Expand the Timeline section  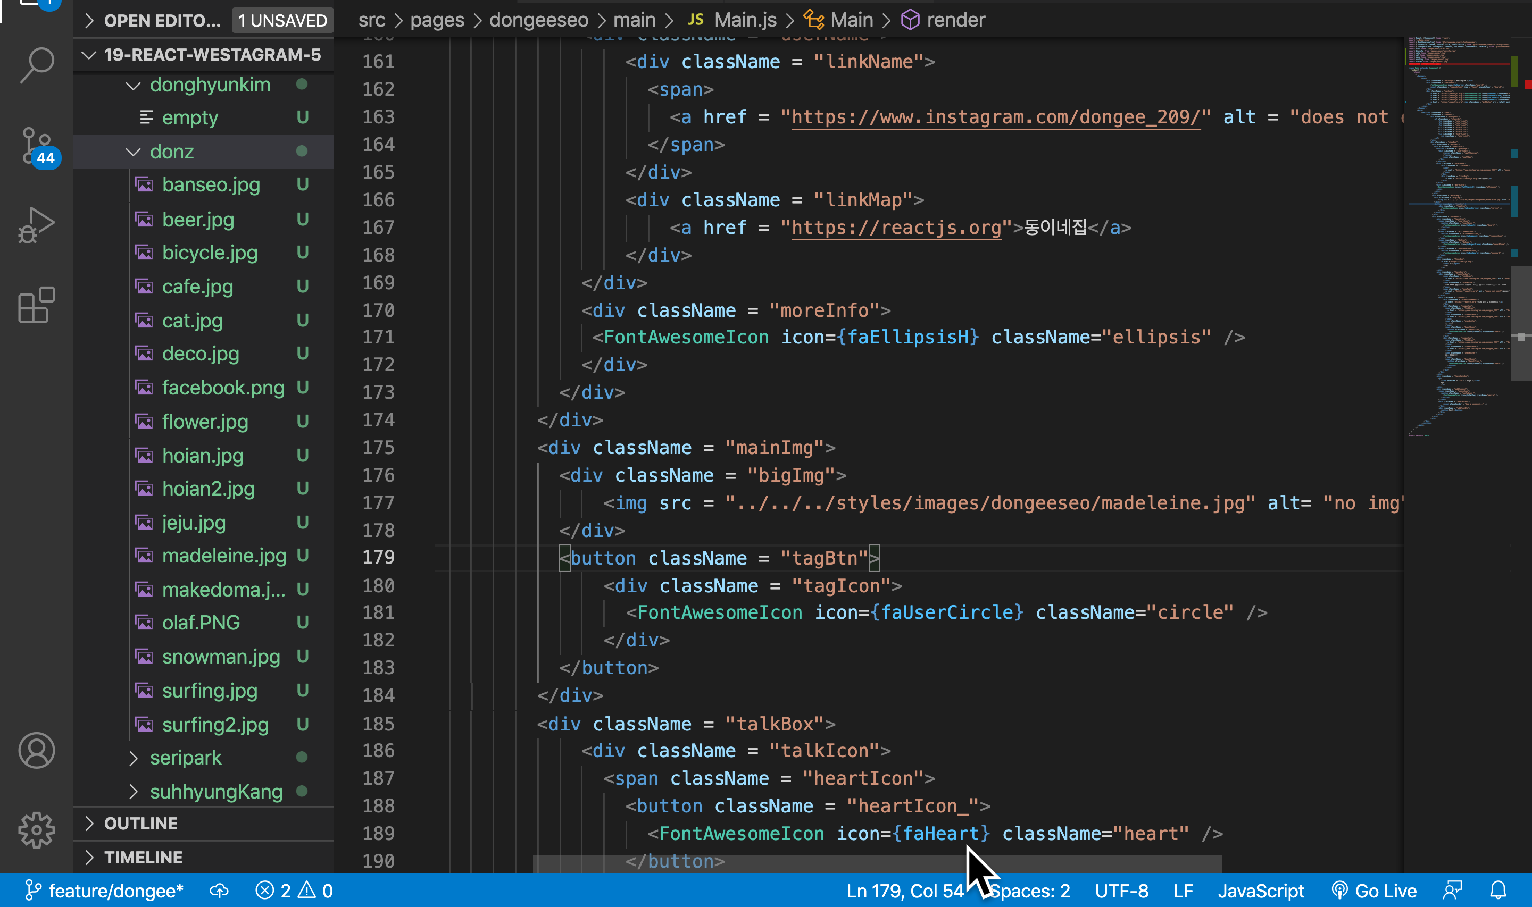click(x=204, y=857)
